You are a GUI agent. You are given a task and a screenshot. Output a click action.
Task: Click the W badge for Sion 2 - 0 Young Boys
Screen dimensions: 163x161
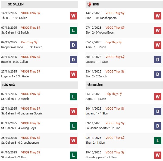click(x=158, y=30)
